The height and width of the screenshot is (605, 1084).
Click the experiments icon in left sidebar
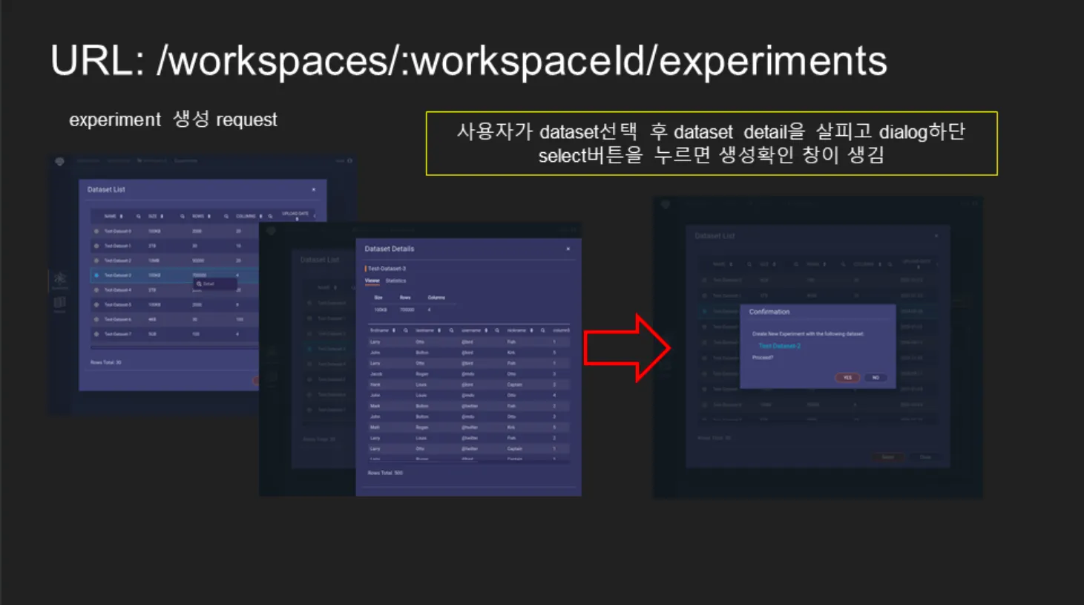tap(60, 279)
